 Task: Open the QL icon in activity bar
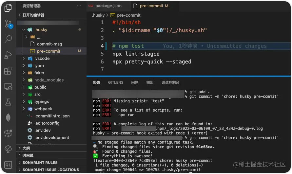[8, 165]
